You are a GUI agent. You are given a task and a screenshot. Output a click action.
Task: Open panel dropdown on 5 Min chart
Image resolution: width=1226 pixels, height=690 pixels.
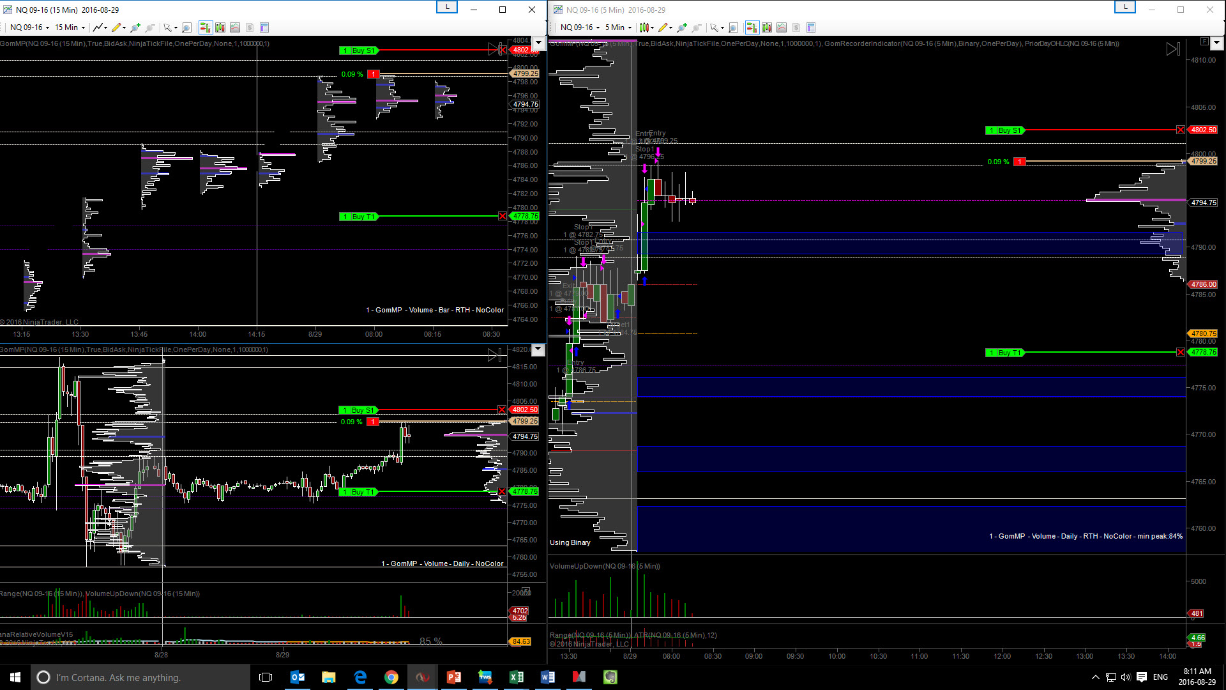pos(1216,43)
